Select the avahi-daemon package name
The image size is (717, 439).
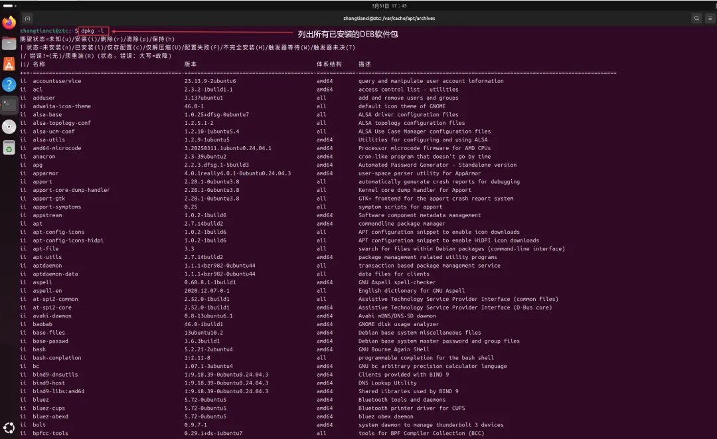pyautogui.click(x=52, y=316)
